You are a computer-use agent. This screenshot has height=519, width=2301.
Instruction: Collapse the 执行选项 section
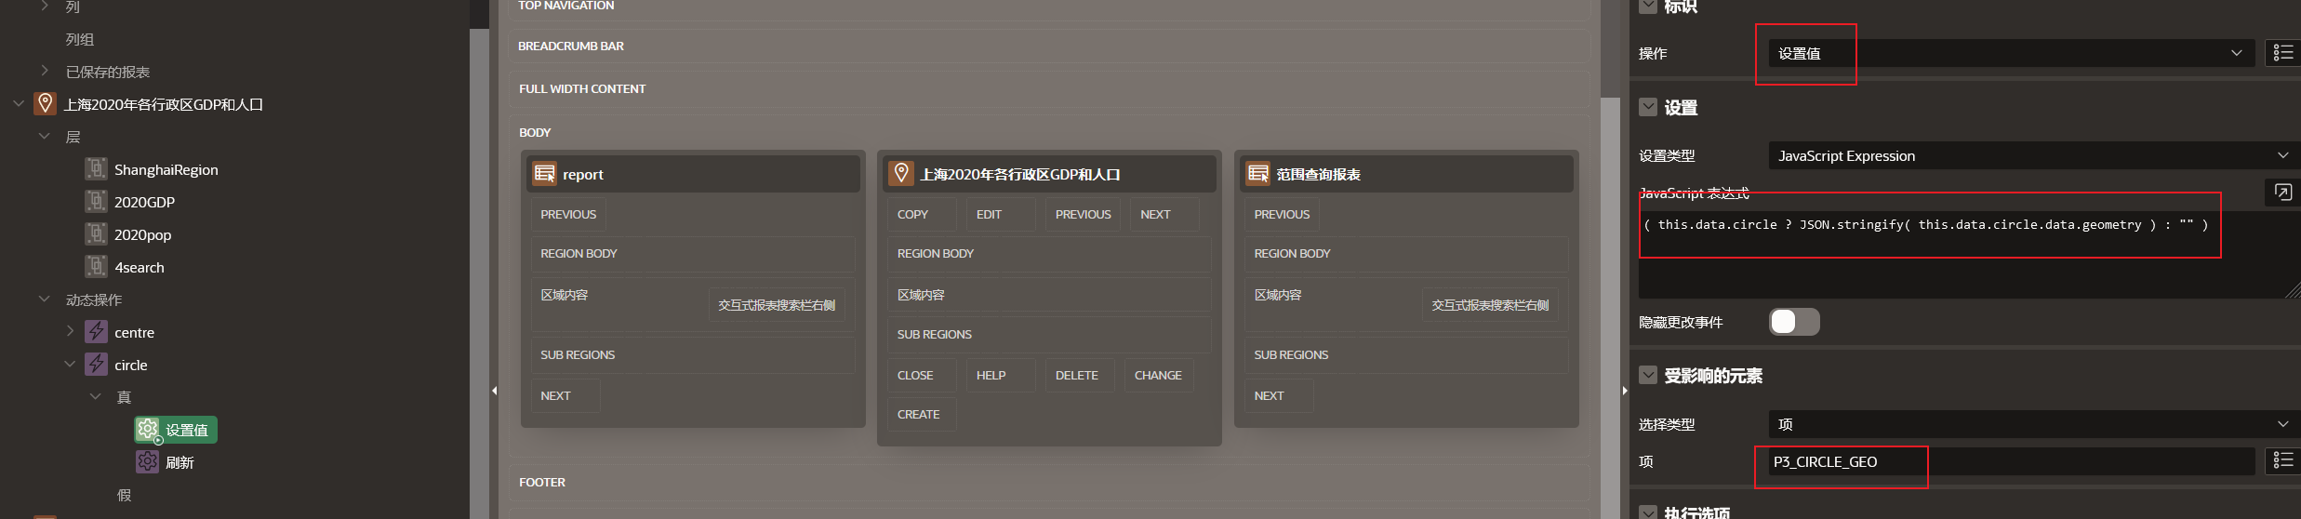[x=1648, y=512]
